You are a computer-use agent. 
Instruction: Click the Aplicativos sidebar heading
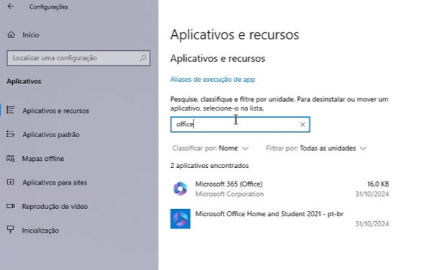click(x=24, y=81)
